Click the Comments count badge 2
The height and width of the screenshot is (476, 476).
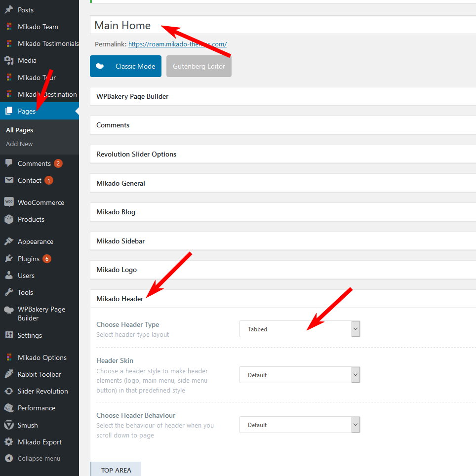point(58,163)
